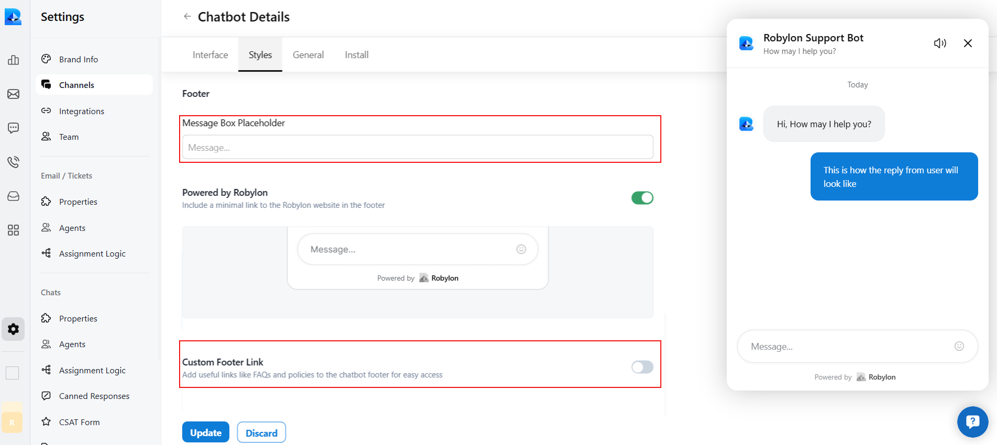Click the Message Box Placeholder input field
This screenshot has height=445, width=997.
418,147
